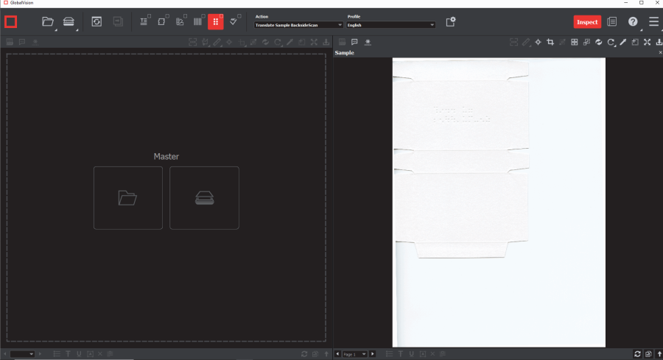
Task: Click the fit-to-screen icon in Sample panel
Action: [x=647, y=42]
